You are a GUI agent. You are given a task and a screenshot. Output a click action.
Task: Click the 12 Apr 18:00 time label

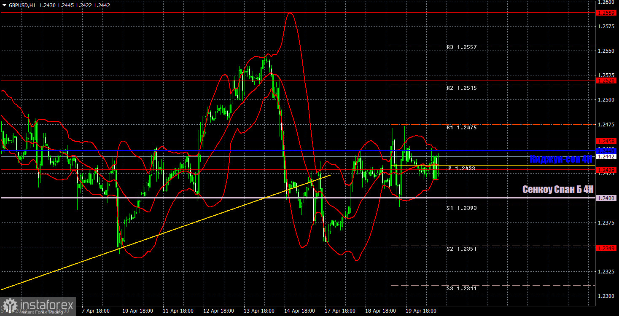pyautogui.click(x=218, y=311)
